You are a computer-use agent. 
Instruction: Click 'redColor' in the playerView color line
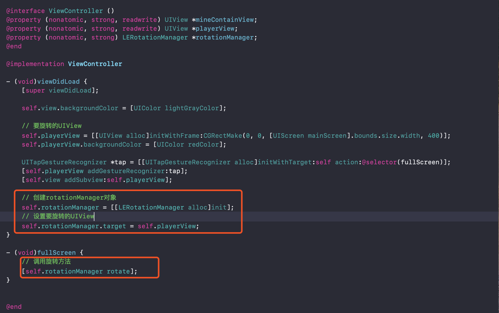point(203,145)
